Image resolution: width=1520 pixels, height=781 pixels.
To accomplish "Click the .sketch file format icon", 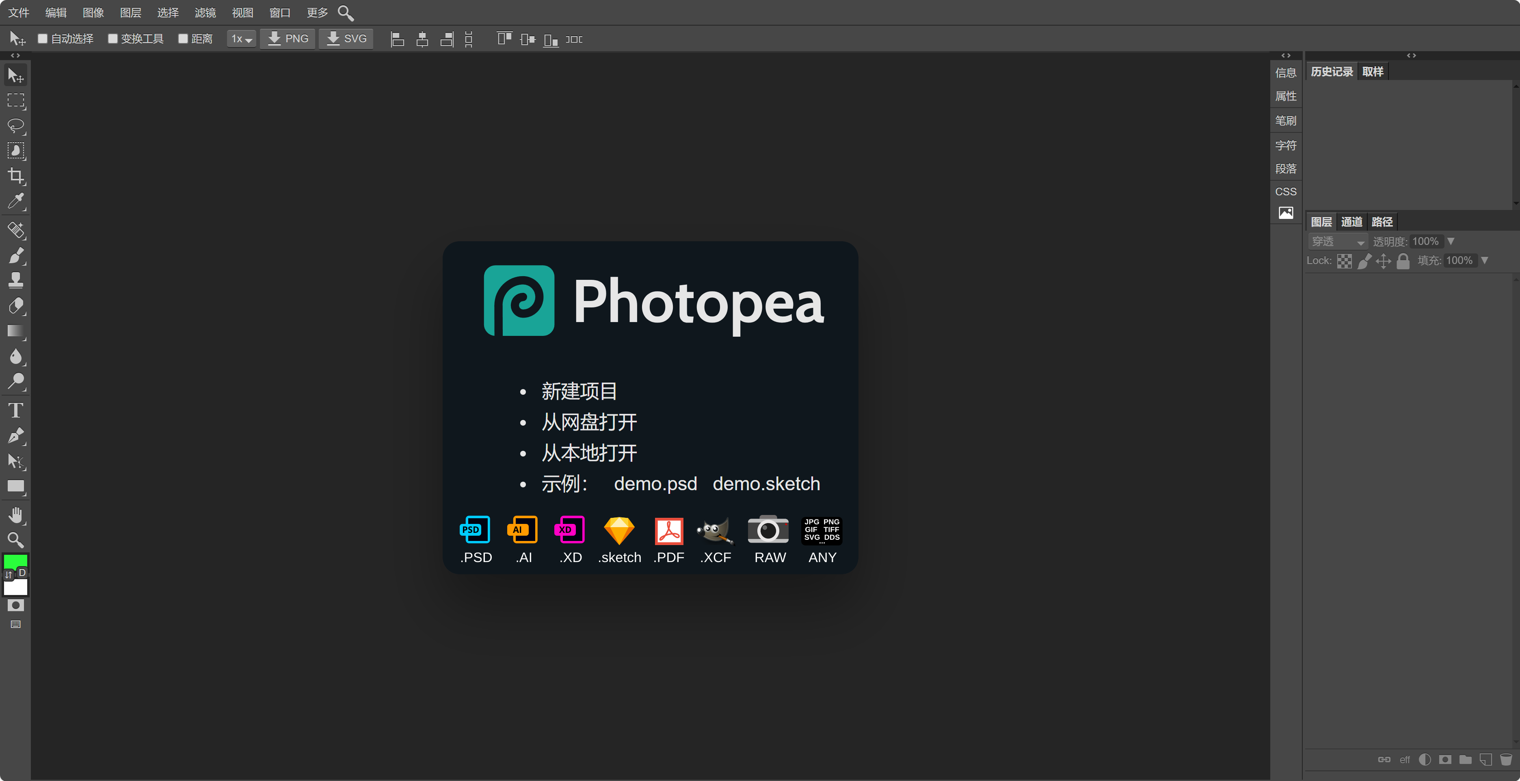I will coord(619,530).
